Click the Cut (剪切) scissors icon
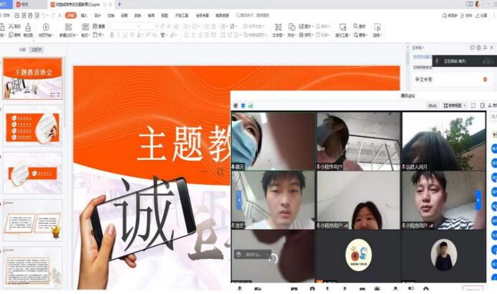 [x=14, y=27]
